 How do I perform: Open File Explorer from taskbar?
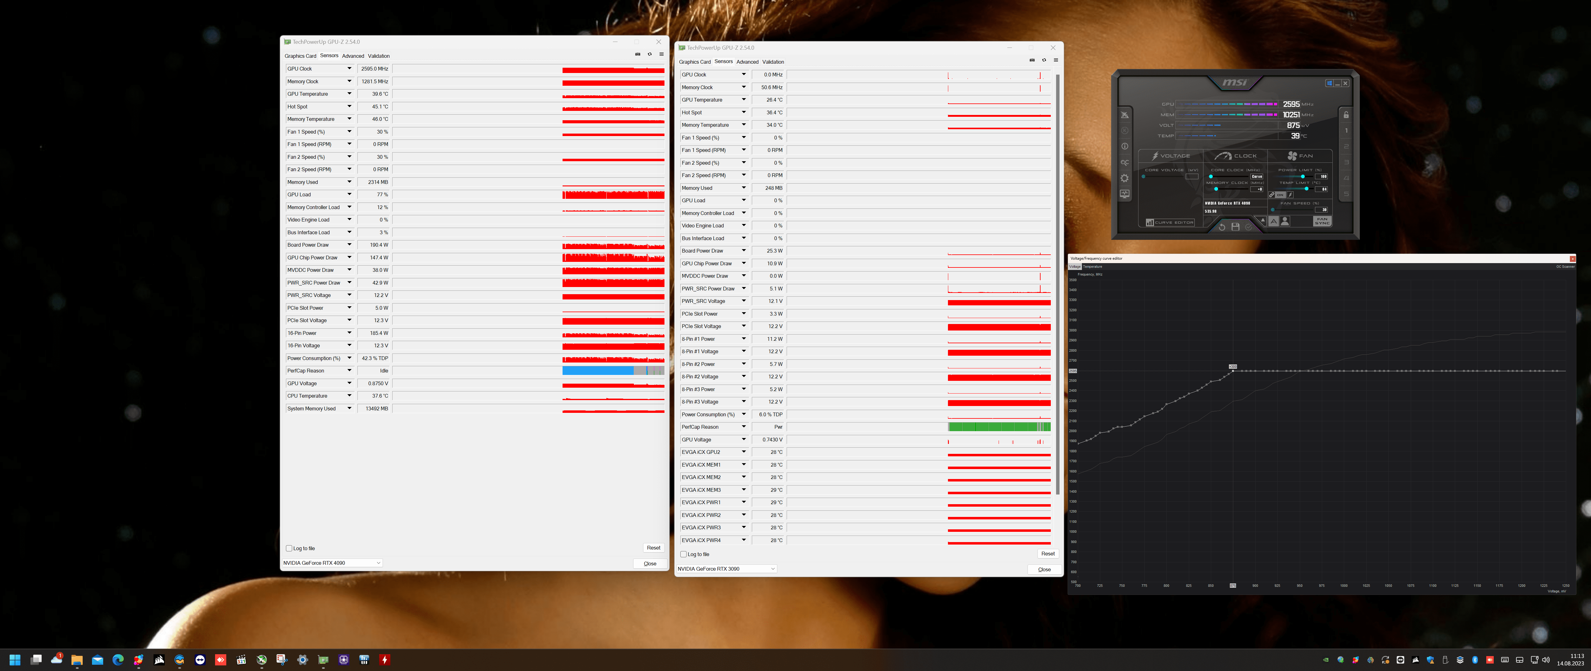77,659
